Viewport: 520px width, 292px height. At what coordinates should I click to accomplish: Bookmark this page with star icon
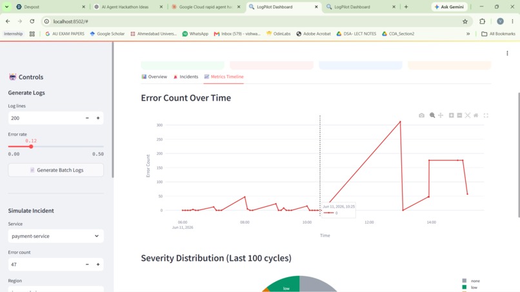pos(465,21)
